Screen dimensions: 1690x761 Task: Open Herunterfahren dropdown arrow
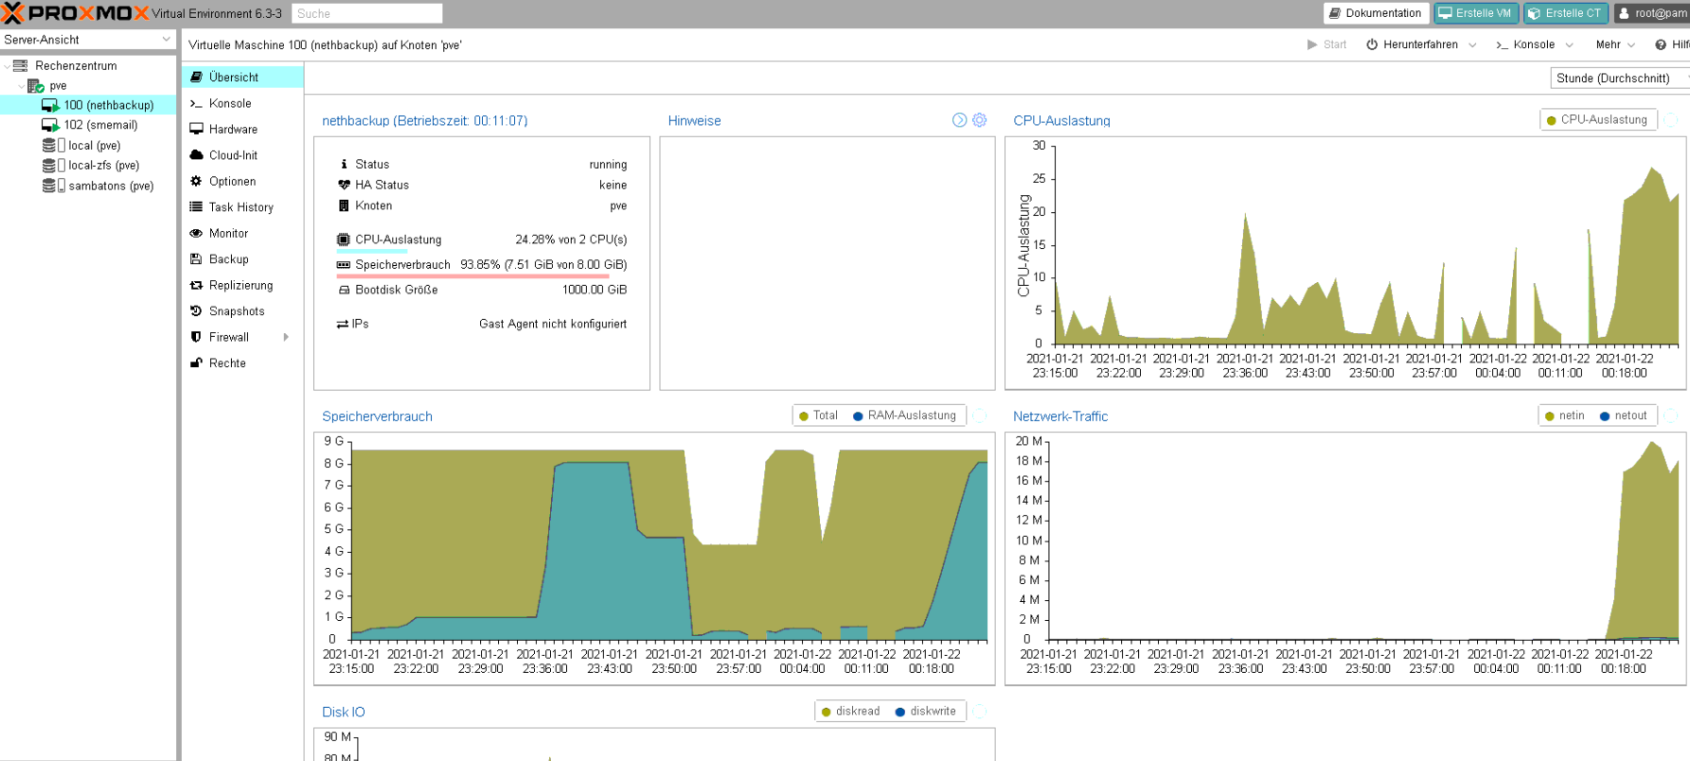point(1472,44)
